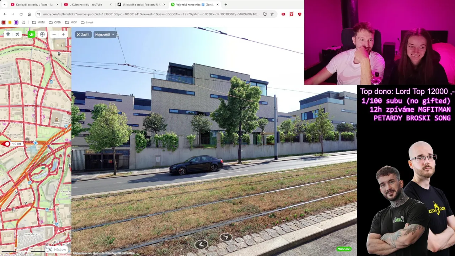Screen dimensions: 455x256
Task: Focus the mapy.com address bar URL
Action: tap(151, 14)
